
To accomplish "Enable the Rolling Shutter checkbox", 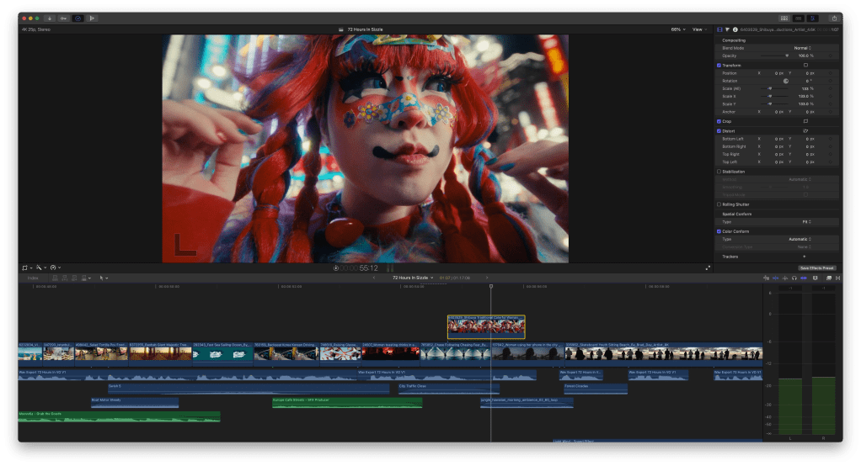I will 719,204.
